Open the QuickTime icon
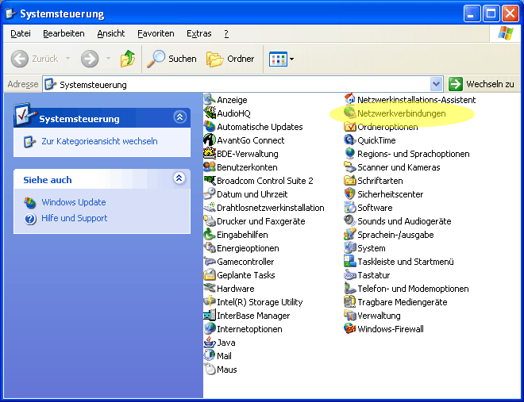This screenshot has height=402, width=524. [350, 140]
